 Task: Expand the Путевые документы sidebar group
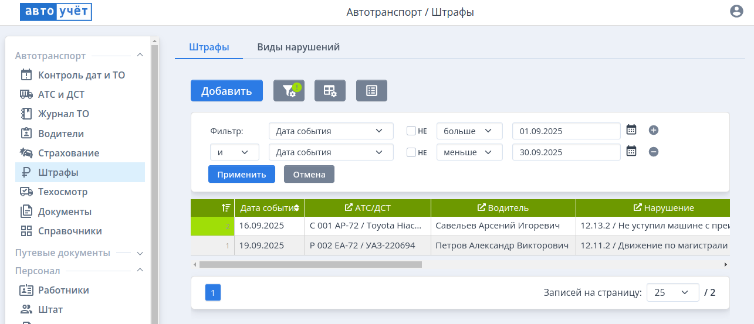coord(140,253)
